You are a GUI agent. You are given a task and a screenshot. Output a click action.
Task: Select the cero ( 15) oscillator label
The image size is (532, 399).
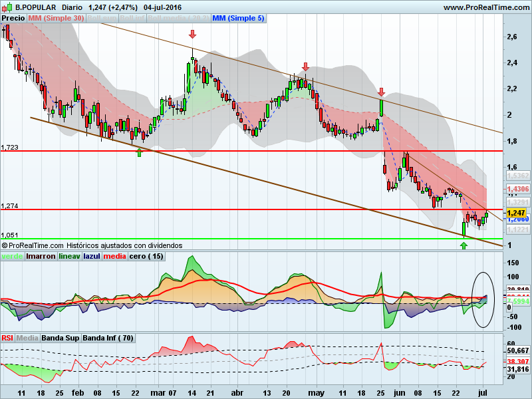click(x=146, y=256)
